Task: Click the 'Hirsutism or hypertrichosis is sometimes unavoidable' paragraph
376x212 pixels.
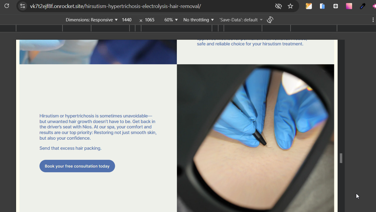Action: tap(98, 127)
